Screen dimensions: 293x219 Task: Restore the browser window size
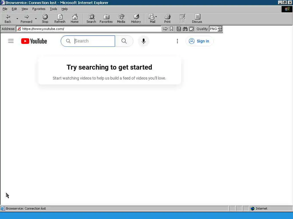coord(285,2)
